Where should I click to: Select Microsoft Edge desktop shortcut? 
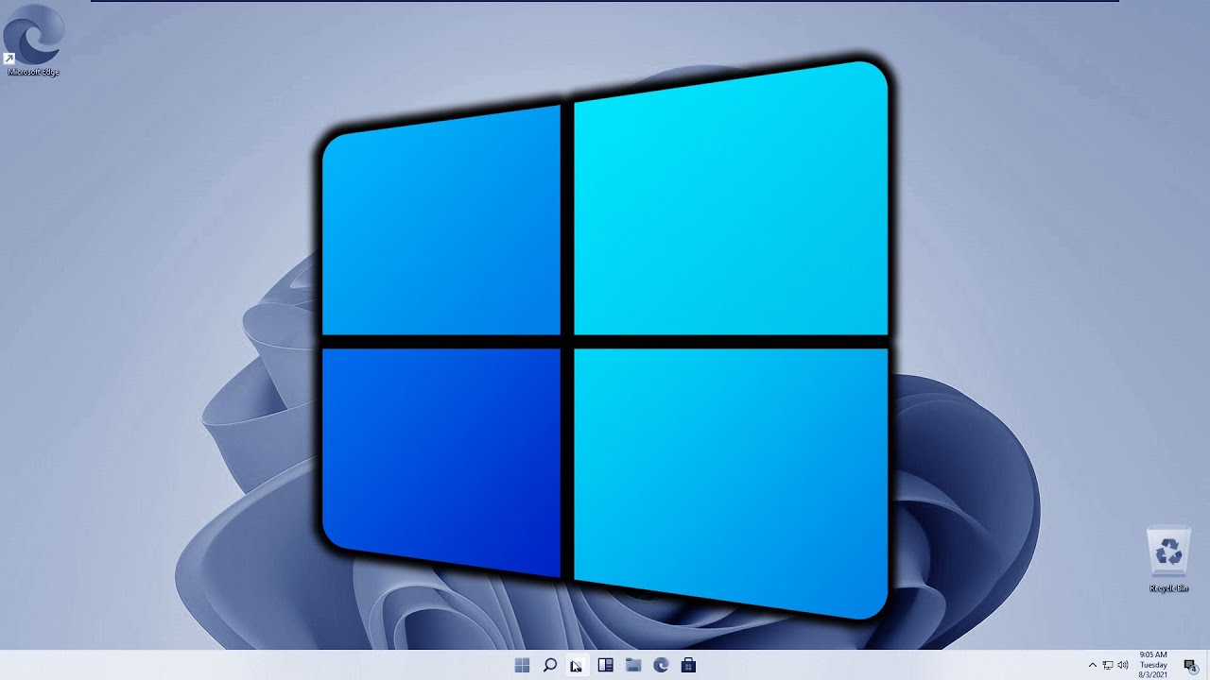pos(33,40)
